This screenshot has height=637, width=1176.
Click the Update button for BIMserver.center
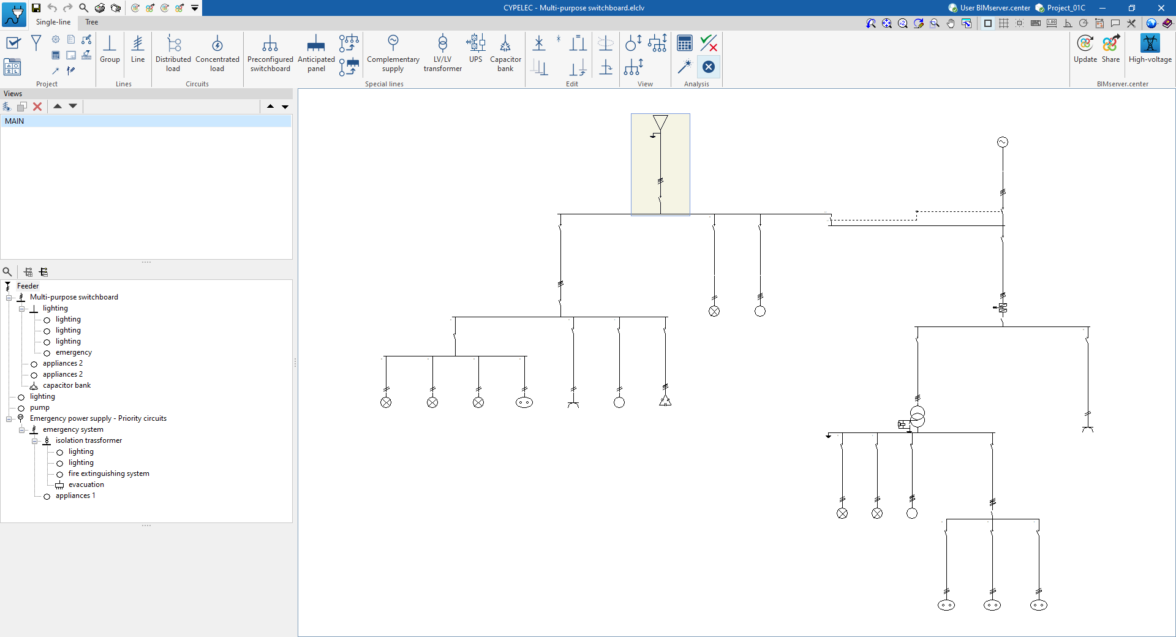click(x=1085, y=49)
